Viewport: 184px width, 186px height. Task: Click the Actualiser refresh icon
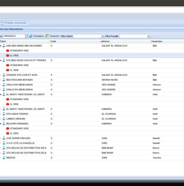31,36
